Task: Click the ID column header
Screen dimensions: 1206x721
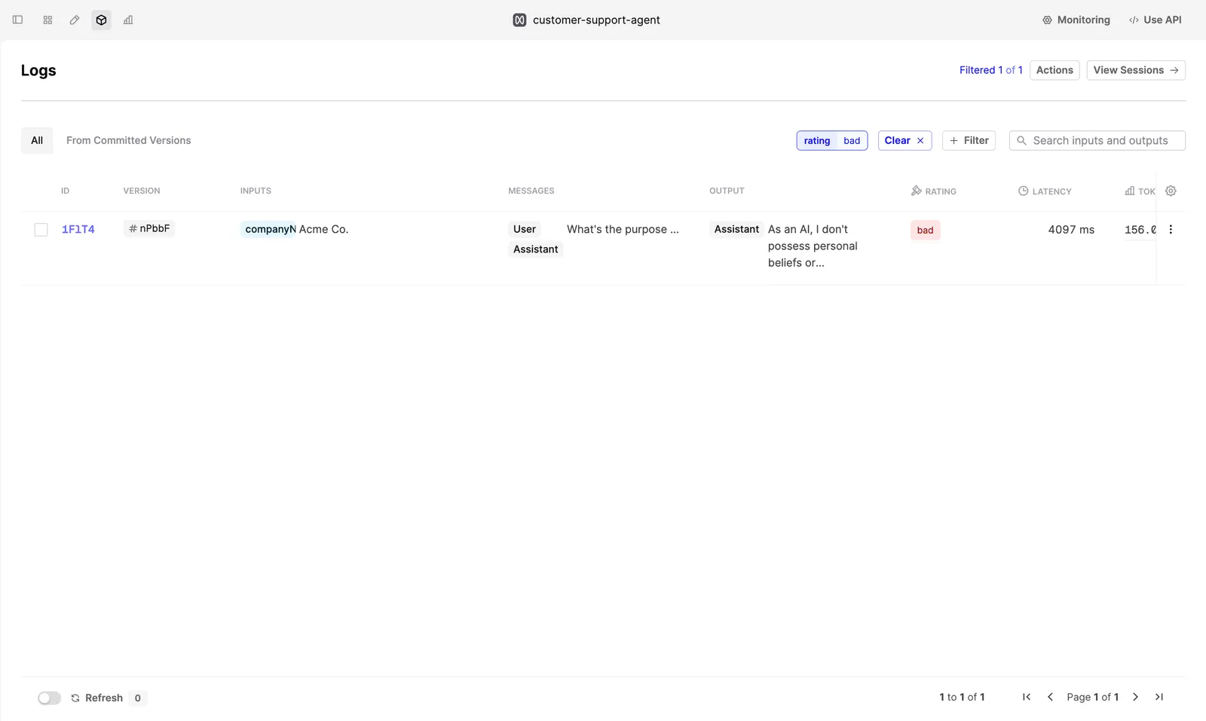Action: tap(66, 191)
